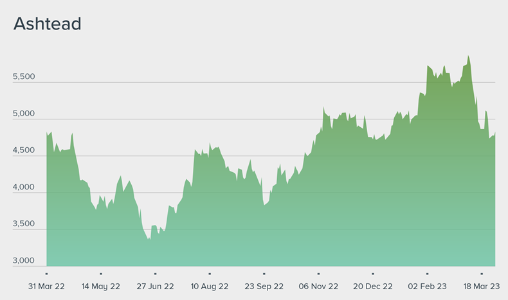Select the 3,500 y-axis value
This screenshot has height=300, width=508.
(x=24, y=224)
